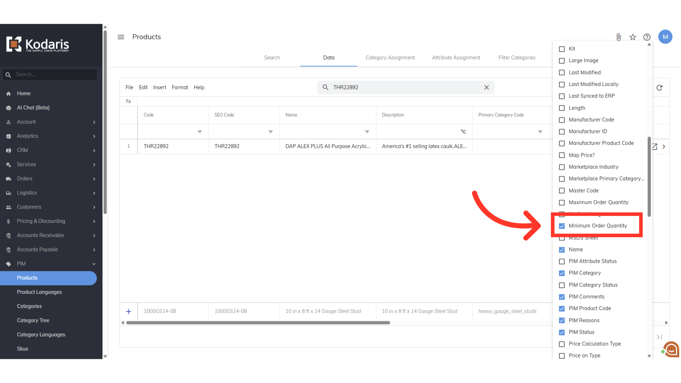The width and height of the screenshot is (681, 383).
Task: Open the help question mark icon
Action: pos(647,37)
